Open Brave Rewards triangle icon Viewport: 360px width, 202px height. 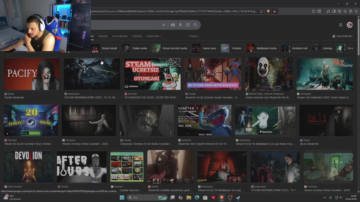[x=274, y=11]
